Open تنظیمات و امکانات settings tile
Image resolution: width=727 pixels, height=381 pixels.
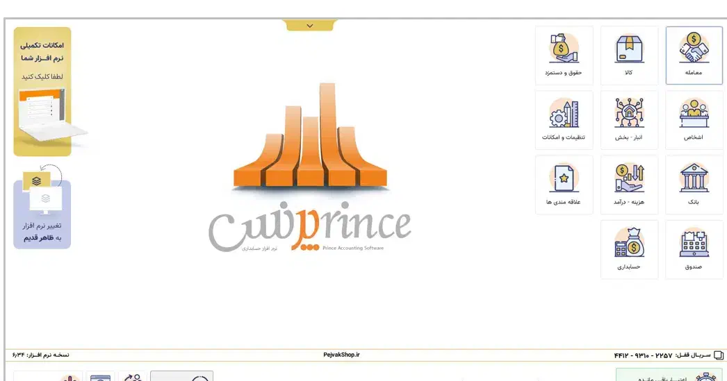[x=564, y=120]
